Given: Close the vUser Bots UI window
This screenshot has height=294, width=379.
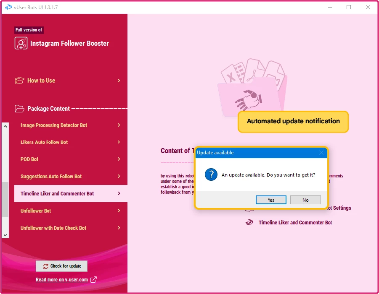Looking at the screenshot, I should pos(368,7).
